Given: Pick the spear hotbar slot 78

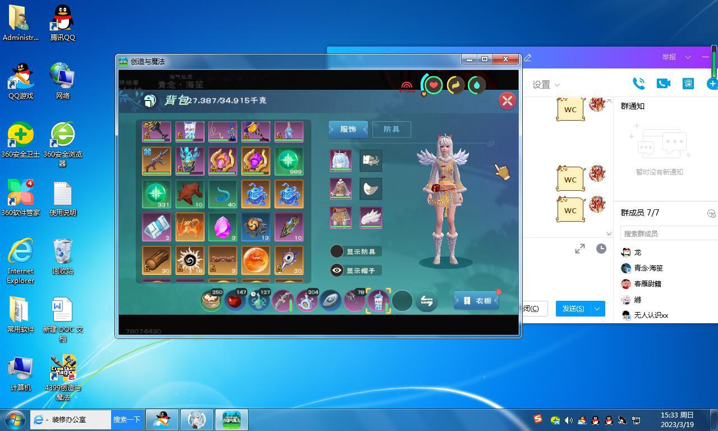Looking at the screenshot, I should (355, 301).
